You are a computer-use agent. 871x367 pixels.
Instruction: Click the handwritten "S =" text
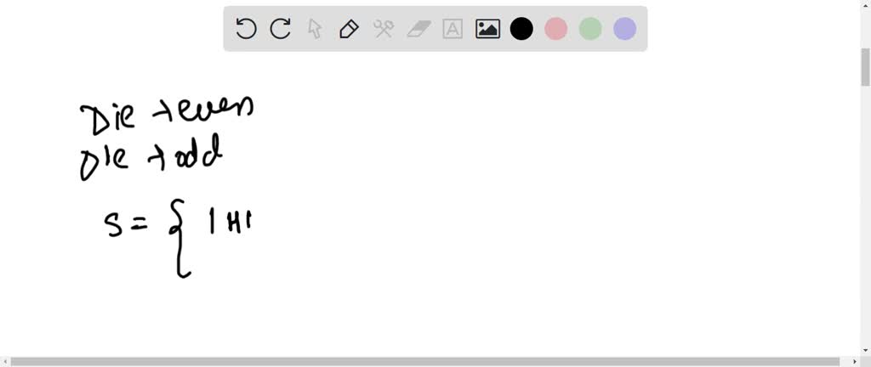[126, 225]
